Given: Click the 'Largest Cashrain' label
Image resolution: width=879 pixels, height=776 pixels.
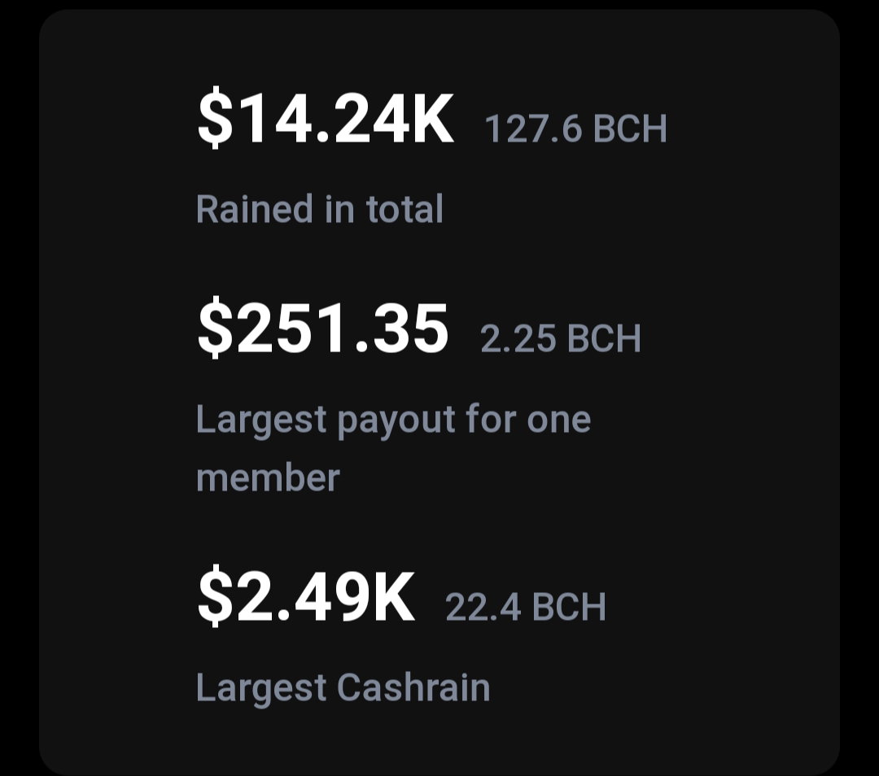Looking at the screenshot, I should (x=343, y=689).
